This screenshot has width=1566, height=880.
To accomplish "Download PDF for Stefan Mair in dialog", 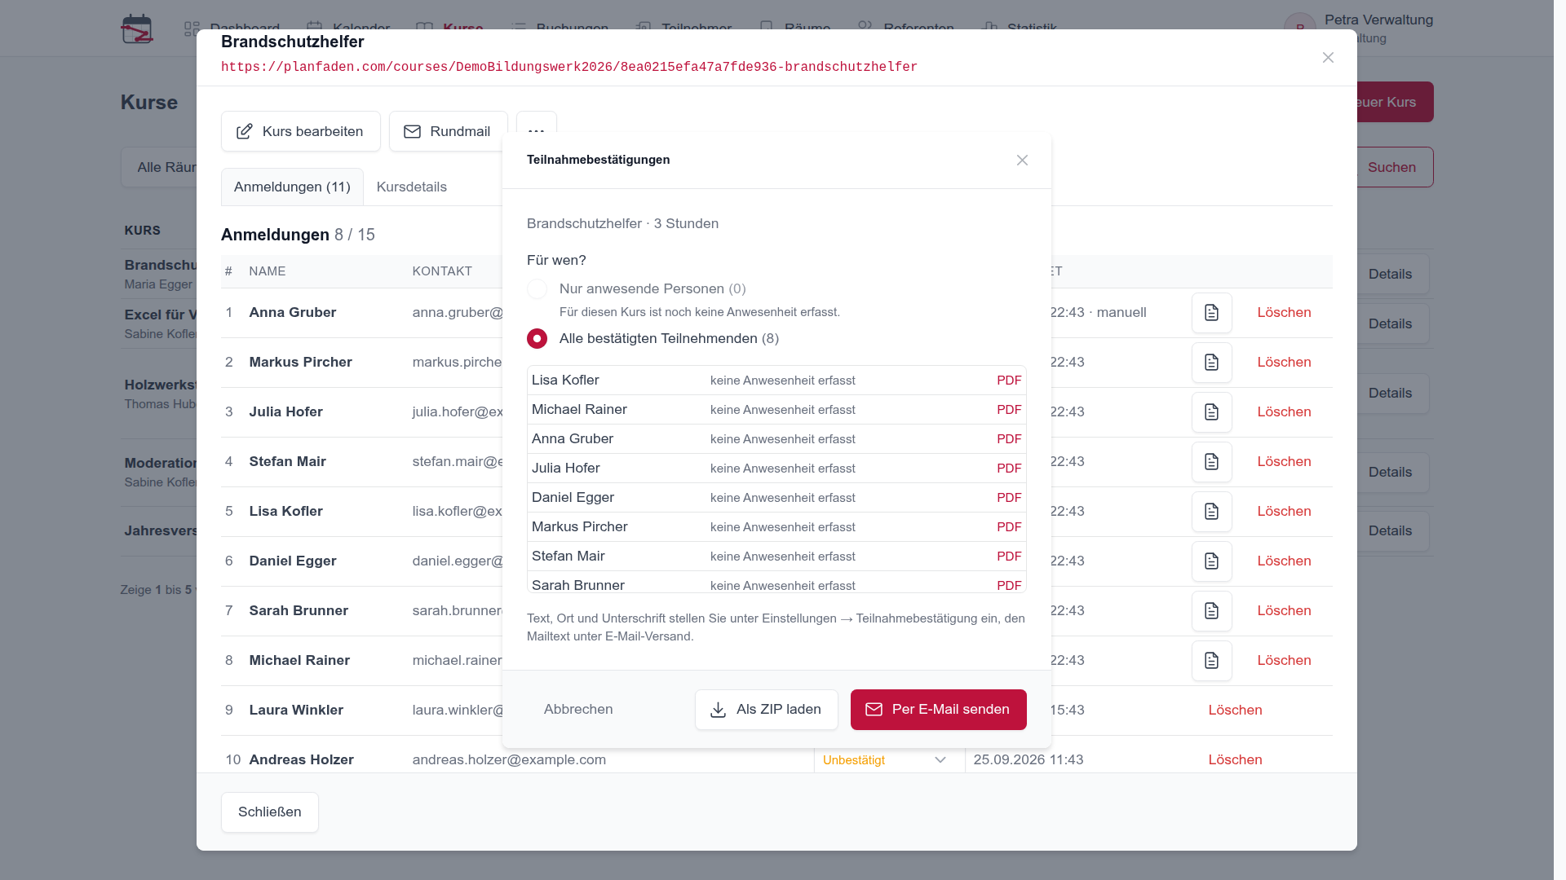I will pos(1009,557).
